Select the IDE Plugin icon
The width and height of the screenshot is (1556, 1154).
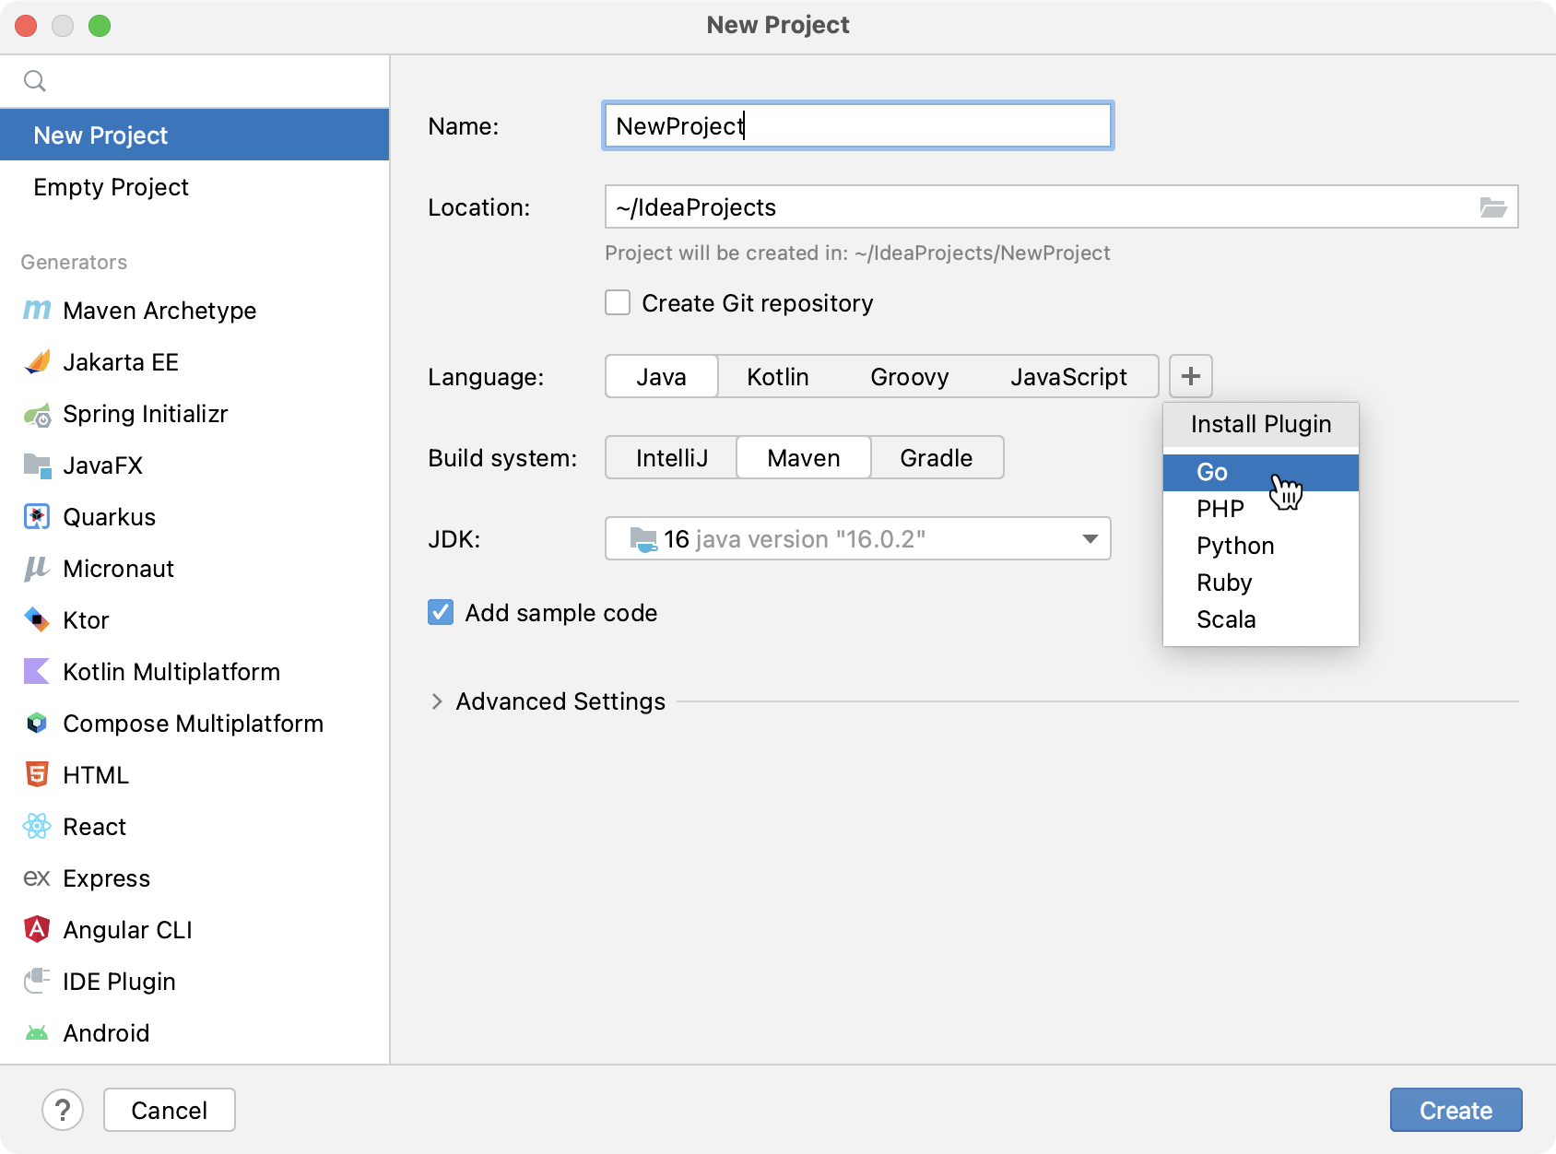point(37,981)
